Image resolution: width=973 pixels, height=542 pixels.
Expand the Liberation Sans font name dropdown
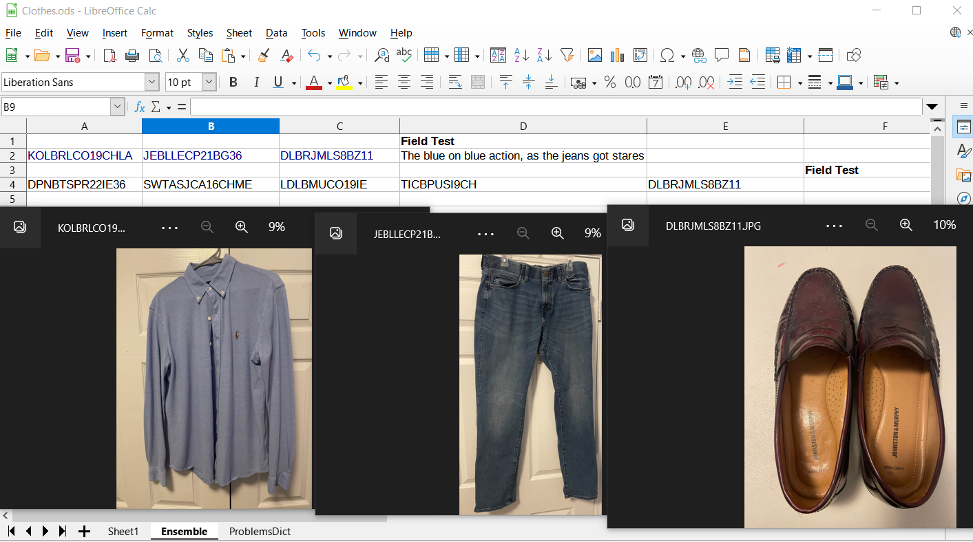152,83
